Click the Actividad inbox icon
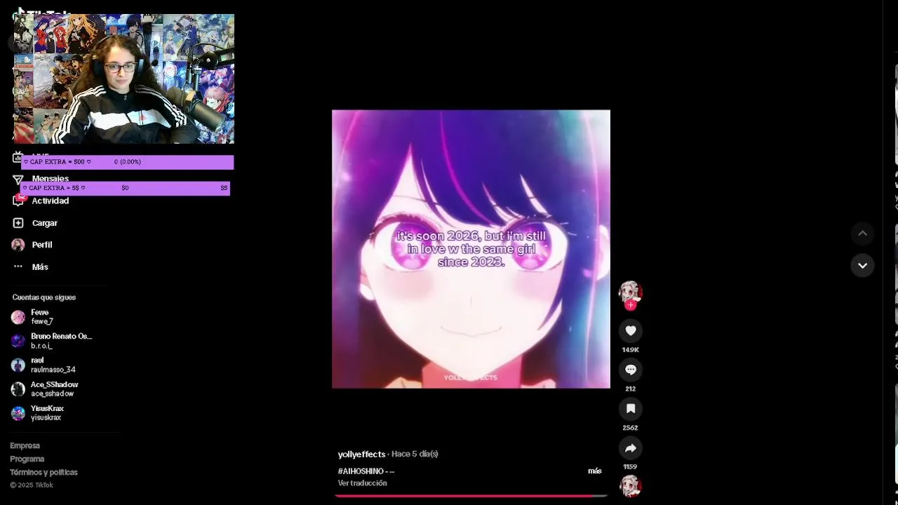 click(18, 201)
